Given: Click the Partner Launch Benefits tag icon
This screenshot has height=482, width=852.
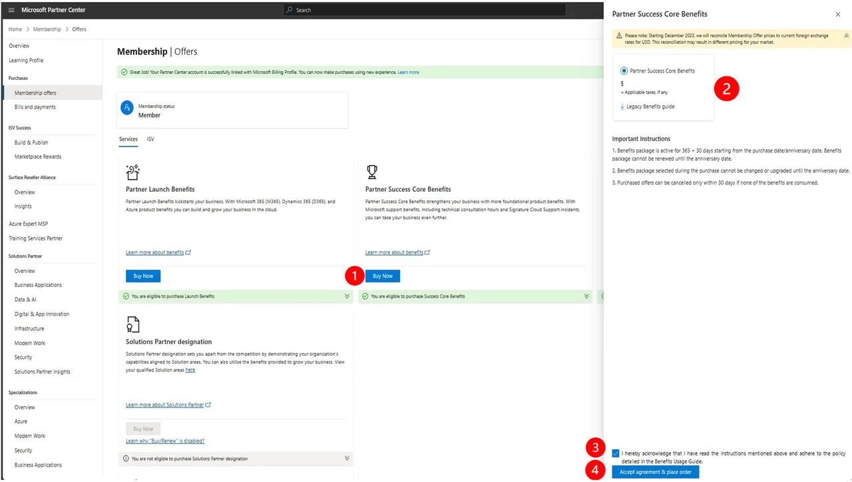Looking at the screenshot, I should tap(133, 172).
